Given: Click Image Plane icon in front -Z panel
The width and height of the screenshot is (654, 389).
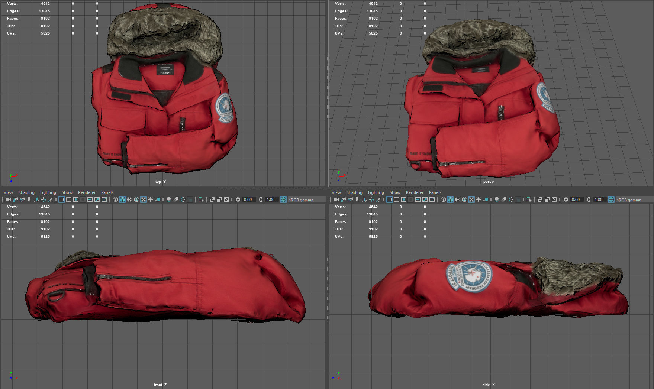Looking at the screenshot, I should (x=36, y=200).
